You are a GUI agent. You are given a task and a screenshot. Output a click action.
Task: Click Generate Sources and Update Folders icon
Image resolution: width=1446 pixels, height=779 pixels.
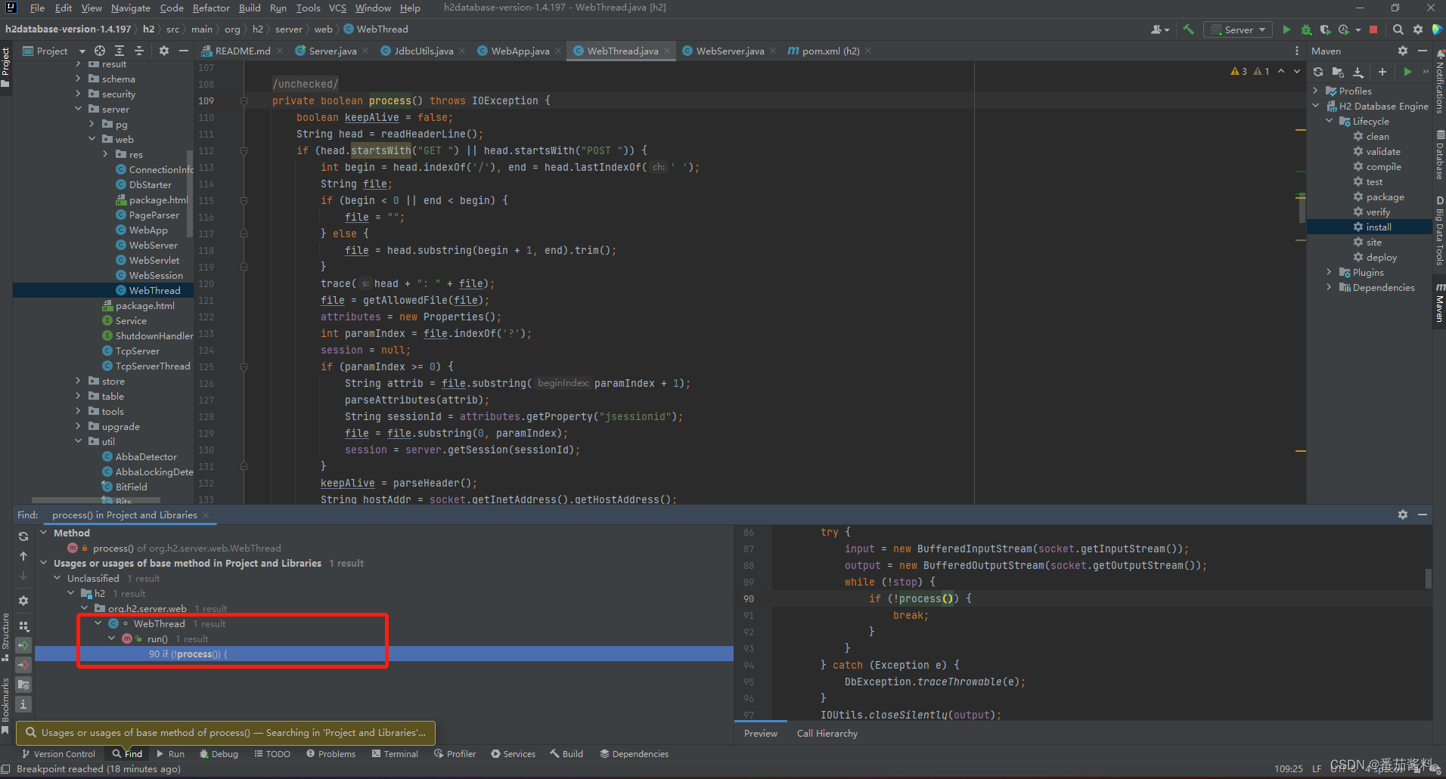point(1338,72)
